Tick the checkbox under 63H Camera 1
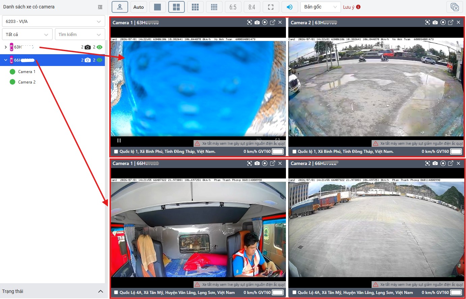This screenshot has height=299, width=466. pos(116,152)
